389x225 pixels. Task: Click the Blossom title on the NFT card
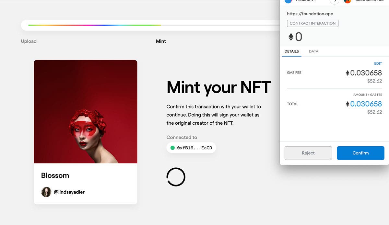[55, 175]
